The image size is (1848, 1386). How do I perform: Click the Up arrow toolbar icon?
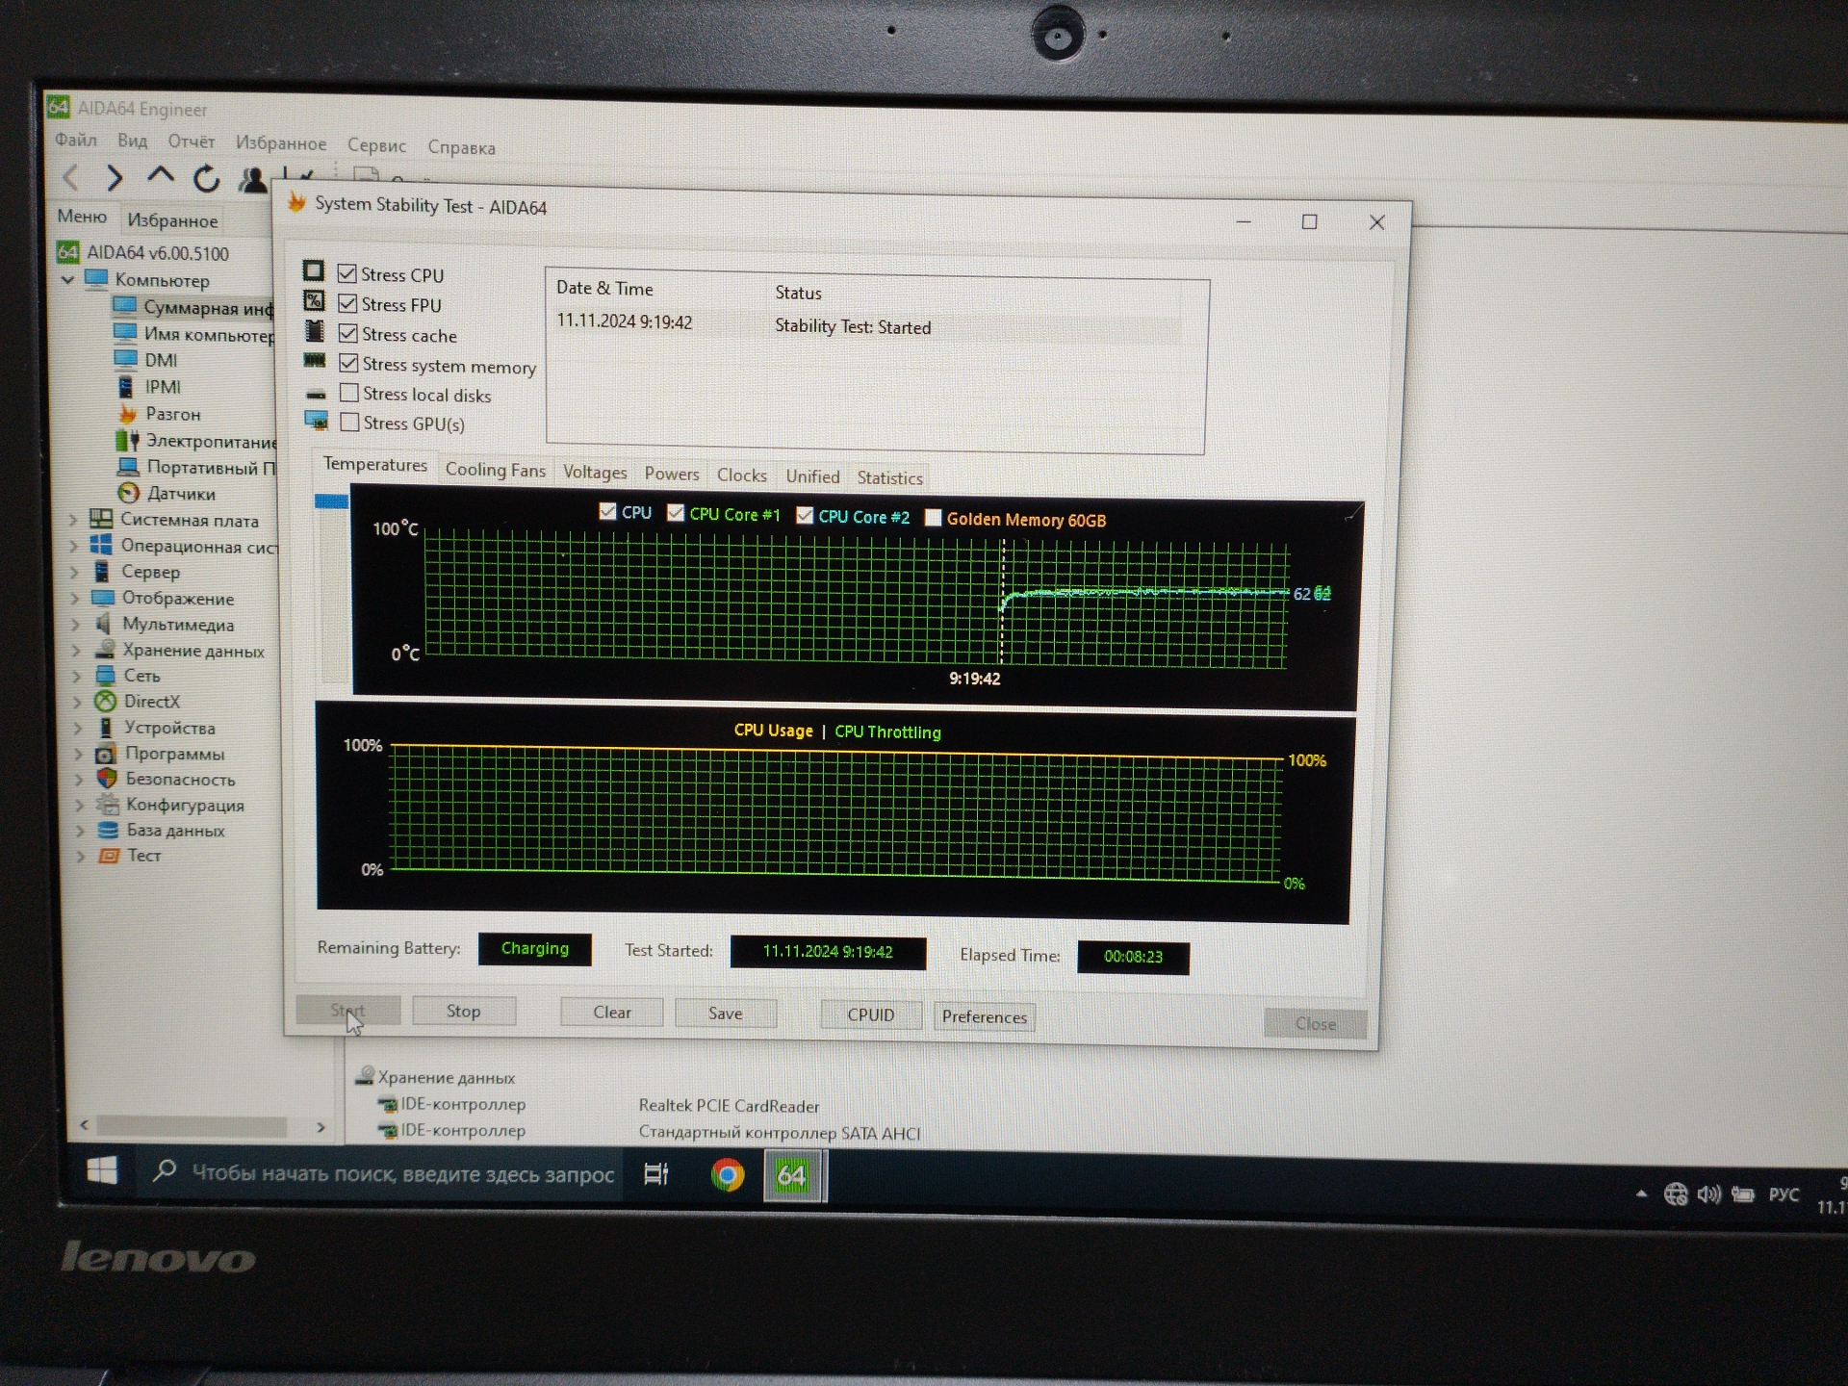pos(160,176)
